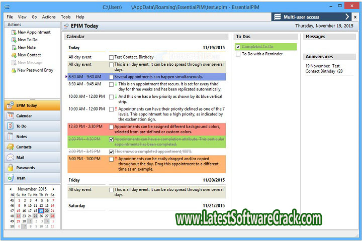This screenshot has height=241, width=362.
Task: Open the Actions menu
Action: point(49,17)
